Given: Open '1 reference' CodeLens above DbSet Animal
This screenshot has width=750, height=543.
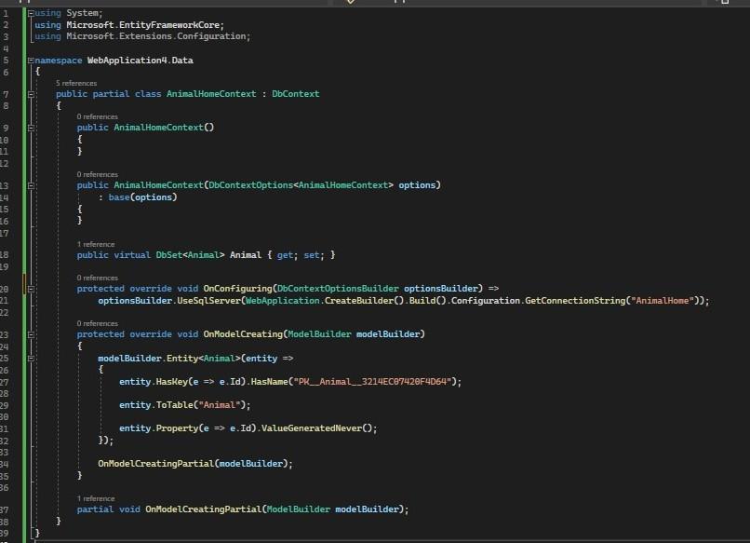Looking at the screenshot, I should pyautogui.click(x=96, y=244).
